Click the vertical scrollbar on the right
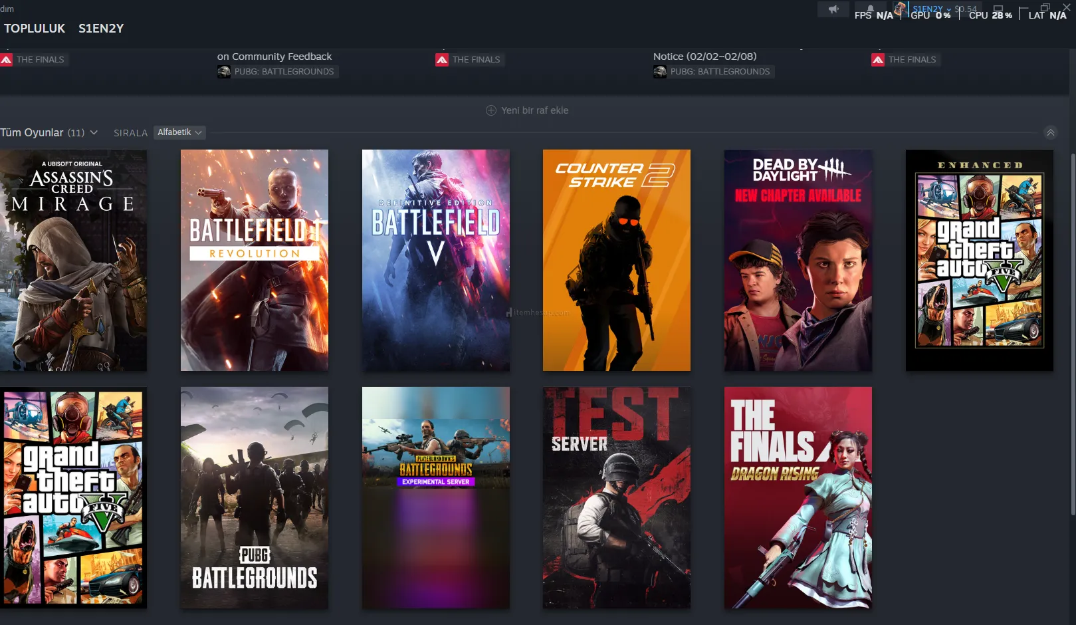Screen dimensions: 1076x625 click(x=1072, y=332)
